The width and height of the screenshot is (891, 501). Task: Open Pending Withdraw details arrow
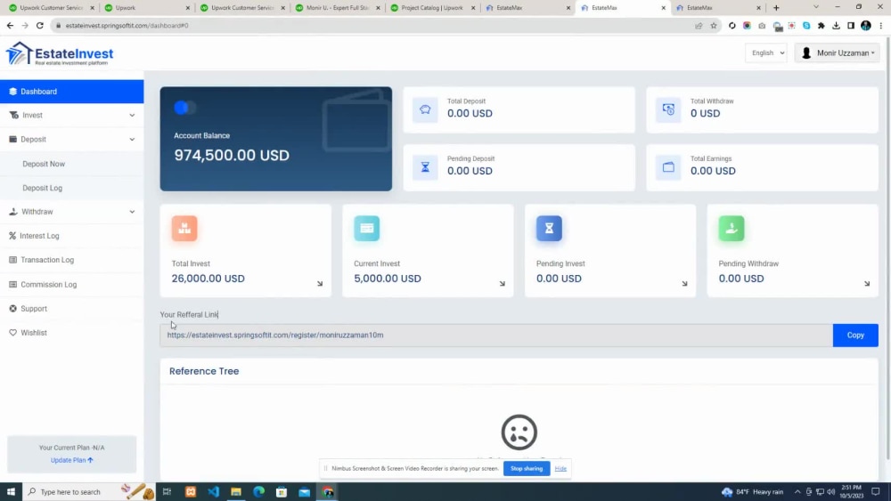[867, 284]
